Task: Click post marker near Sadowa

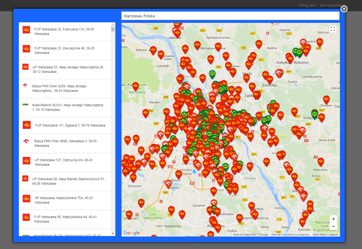Action: [153, 50]
